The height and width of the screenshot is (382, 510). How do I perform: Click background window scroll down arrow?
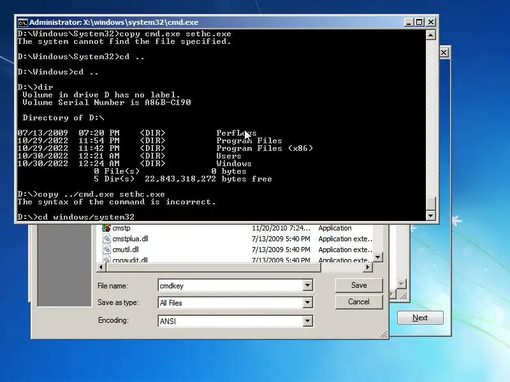402,284
